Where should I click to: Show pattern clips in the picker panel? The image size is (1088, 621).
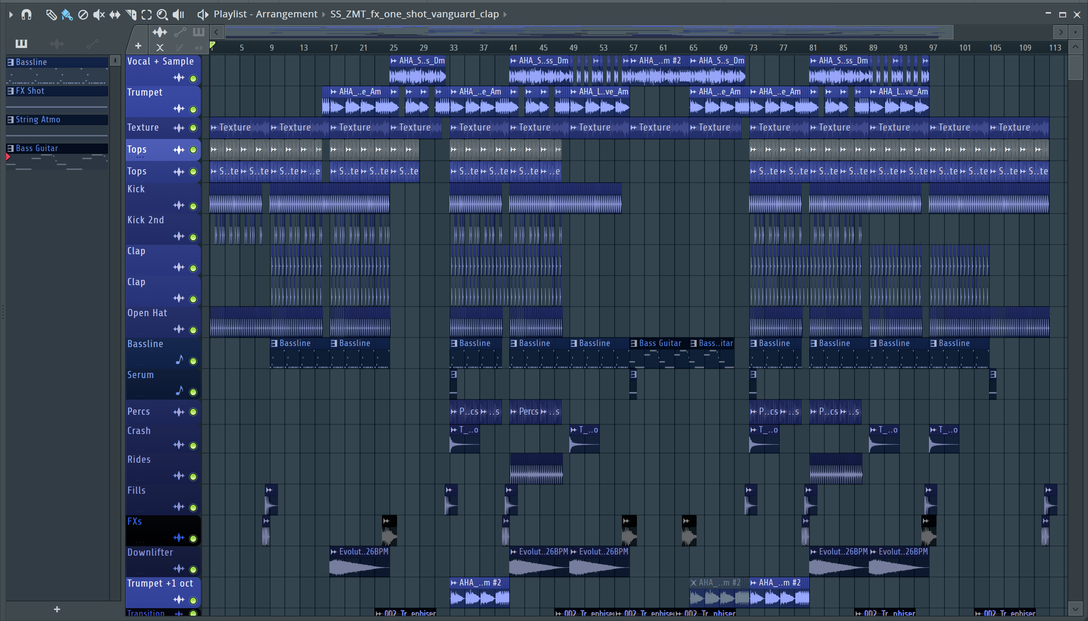point(21,43)
